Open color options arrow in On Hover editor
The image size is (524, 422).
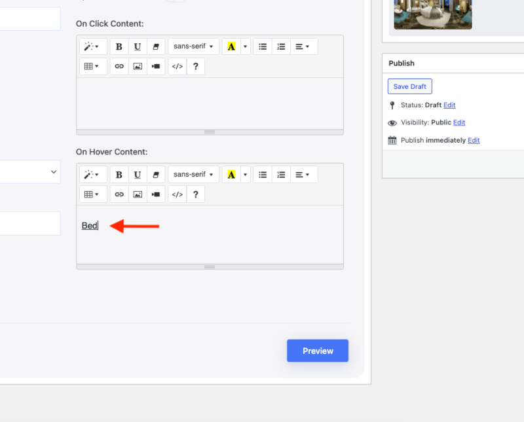[245, 175]
